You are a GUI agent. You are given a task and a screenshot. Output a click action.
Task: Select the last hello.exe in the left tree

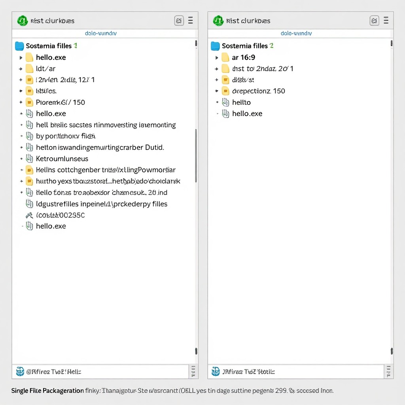click(x=51, y=226)
